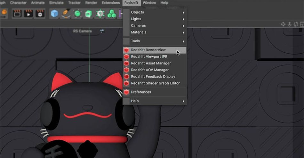Image resolution: width=304 pixels, height=158 pixels.
Task: Click the purple deformer icon
Action: [x=121, y=14]
